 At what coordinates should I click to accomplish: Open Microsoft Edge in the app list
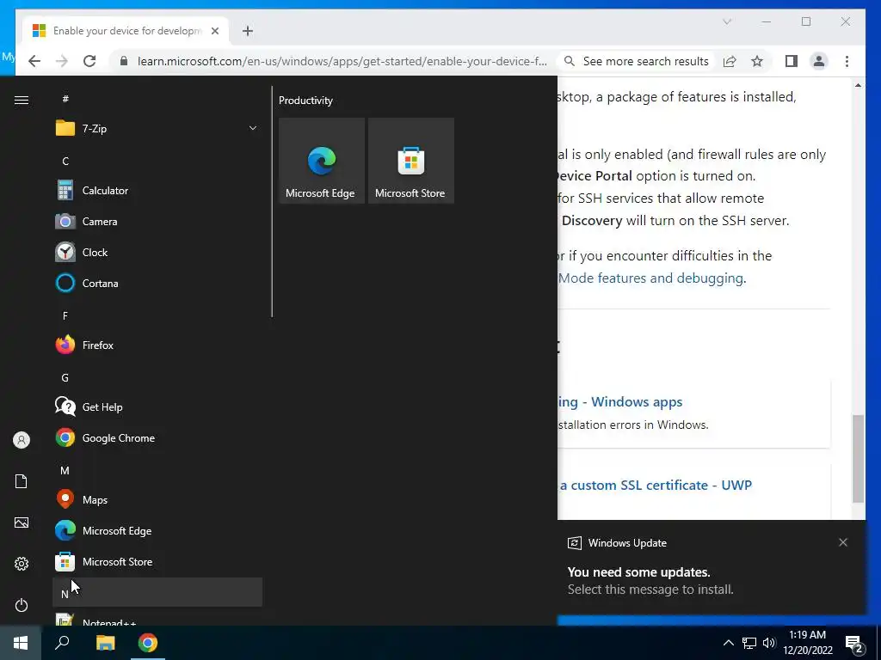(x=157, y=530)
